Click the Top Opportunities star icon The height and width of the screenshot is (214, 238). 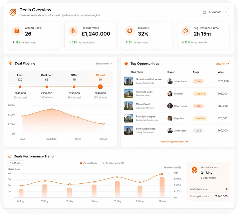click(x=126, y=64)
